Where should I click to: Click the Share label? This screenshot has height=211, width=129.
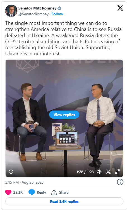tap(64, 192)
